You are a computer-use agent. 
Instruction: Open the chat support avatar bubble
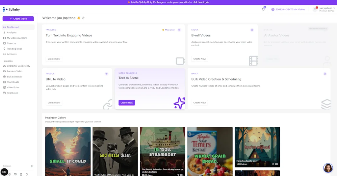click(x=328, y=168)
